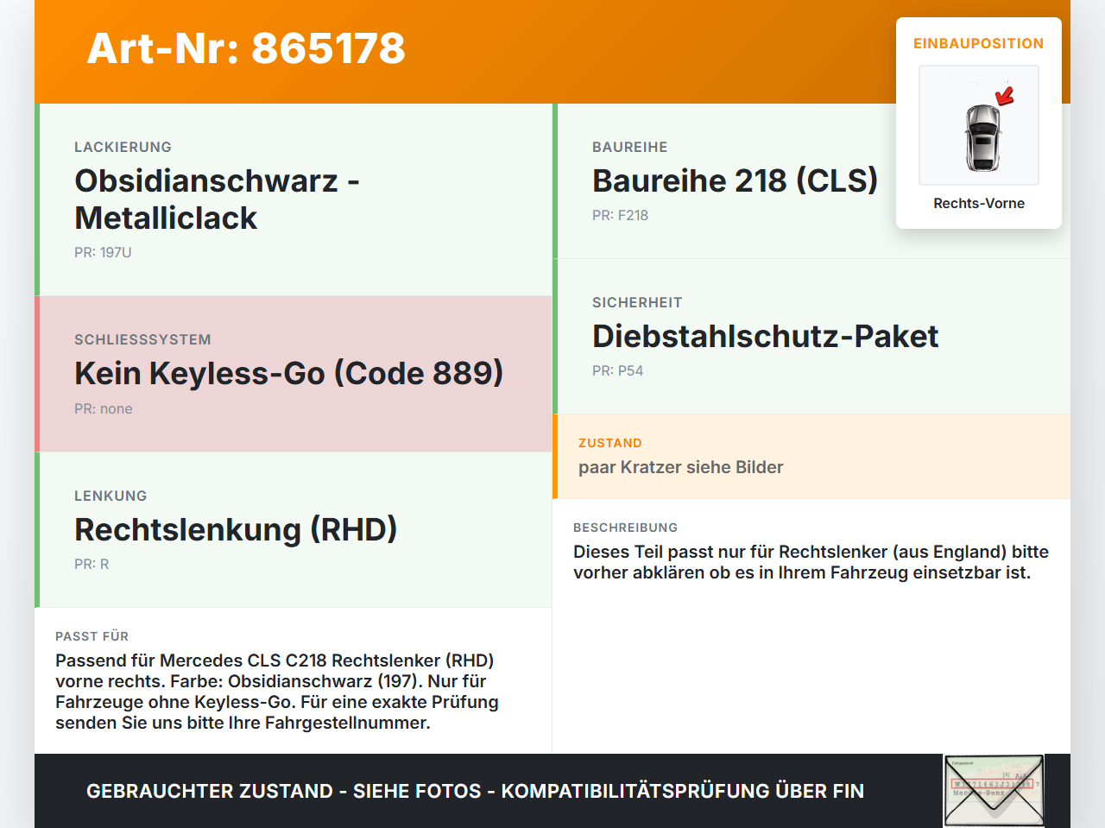Click the Rechtslenkung (RHD) steering card

point(294,529)
